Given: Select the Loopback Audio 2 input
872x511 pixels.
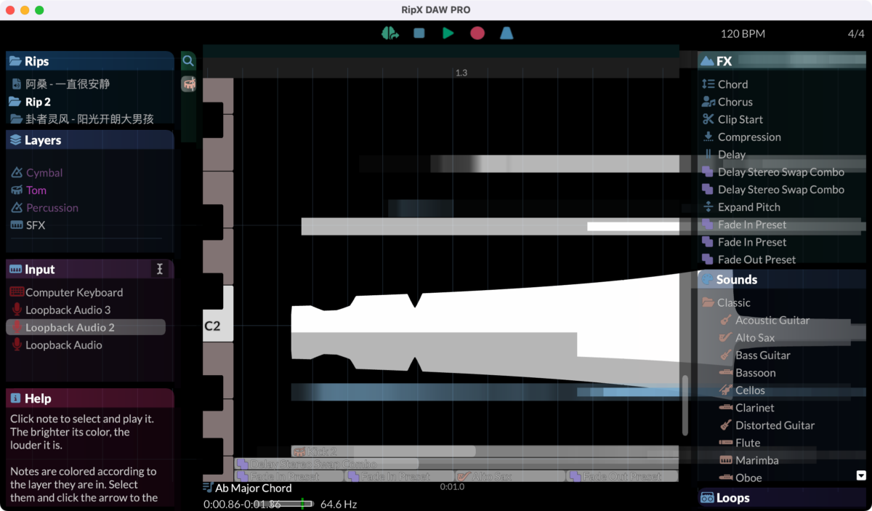Looking at the screenshot, I should click(x=86, y=327).
